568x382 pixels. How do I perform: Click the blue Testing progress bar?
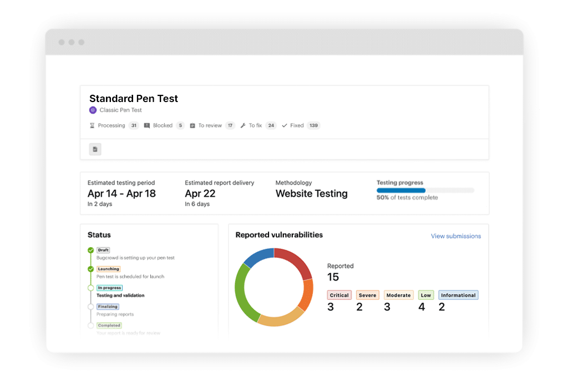pyautogui.click(x=401, y=190)
